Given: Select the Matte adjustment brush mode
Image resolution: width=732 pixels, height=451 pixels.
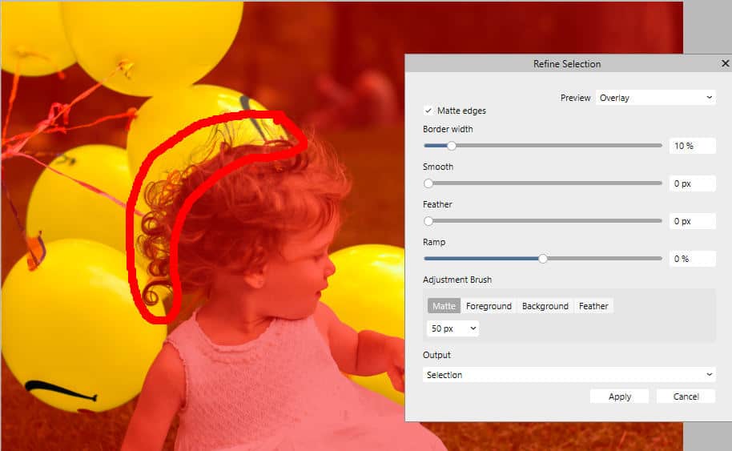Looking at the screenshot, I should pyautogui.click(x=444, y=306).
